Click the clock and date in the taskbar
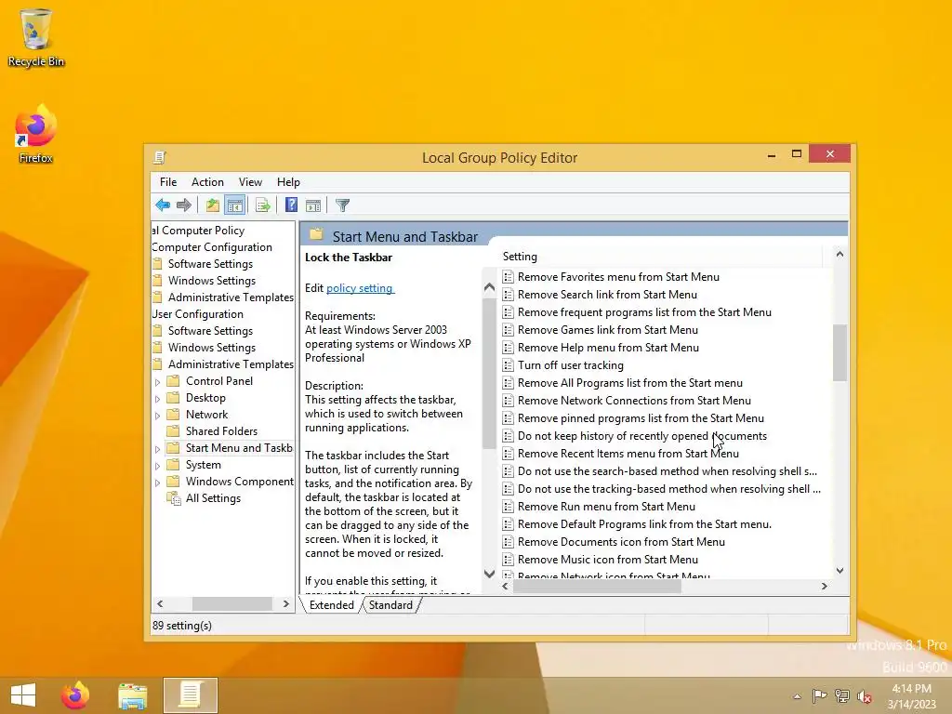Image resolution: width=952 pixels, height=714 pixels. 911,696
